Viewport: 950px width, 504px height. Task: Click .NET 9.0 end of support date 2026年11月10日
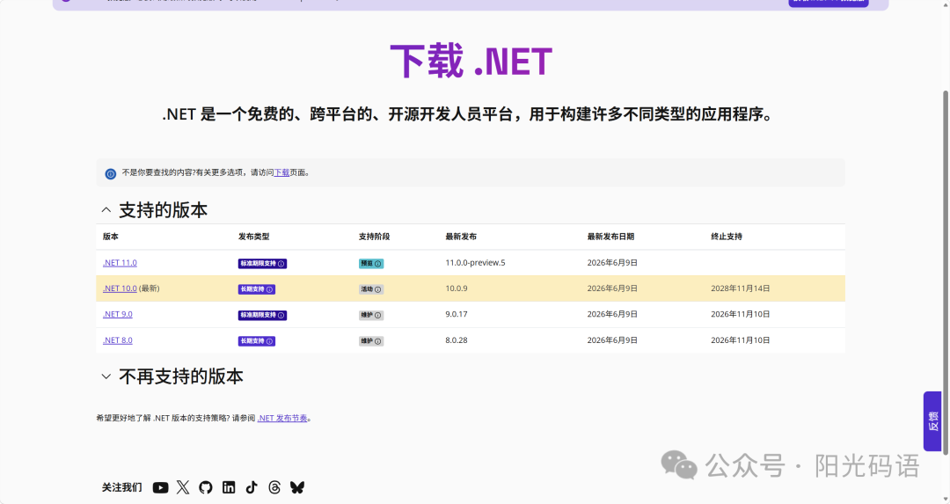coord(741,314)
